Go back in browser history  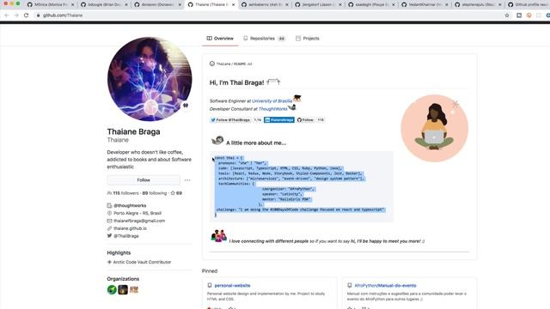(x=7, y=15)
